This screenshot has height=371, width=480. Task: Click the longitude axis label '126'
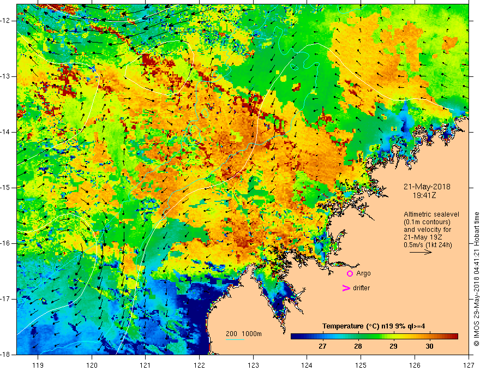point(415,365)
